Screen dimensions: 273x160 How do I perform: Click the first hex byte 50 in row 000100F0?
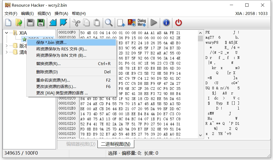[83, 33]
